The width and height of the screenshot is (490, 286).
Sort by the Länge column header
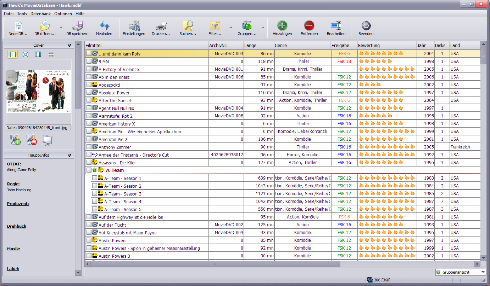tap(258, 45)
